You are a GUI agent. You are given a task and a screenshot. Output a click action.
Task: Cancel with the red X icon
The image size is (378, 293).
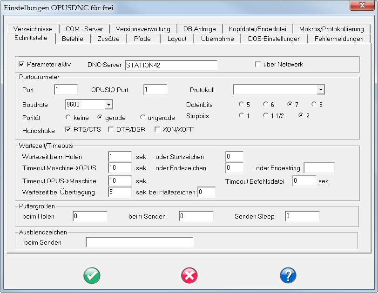coord(189,275)
